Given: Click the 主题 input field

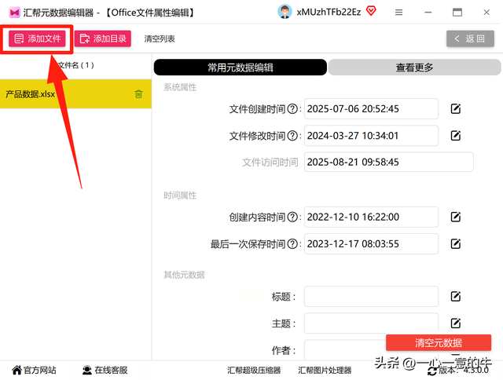Looking at the screenshot, I should click(371, 323).
